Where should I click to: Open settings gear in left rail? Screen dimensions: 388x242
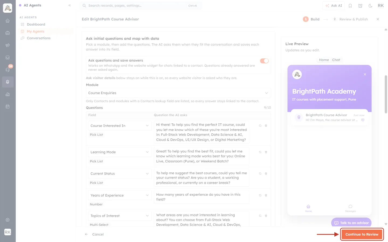(8, 220)
